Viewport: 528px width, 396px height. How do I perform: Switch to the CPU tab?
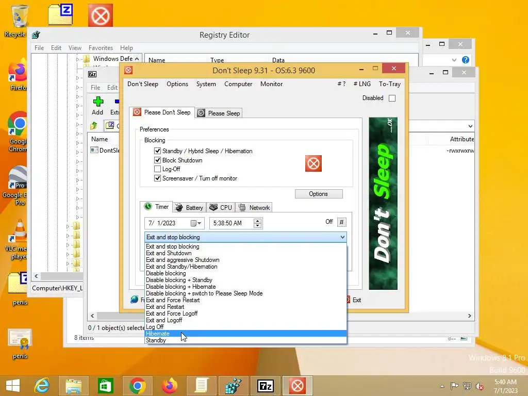point(221,207)
